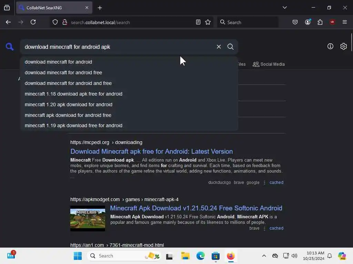Click the address bar URL field
Image resolution: width=353 pixels, height=264 pixels.
coord(132,22)
